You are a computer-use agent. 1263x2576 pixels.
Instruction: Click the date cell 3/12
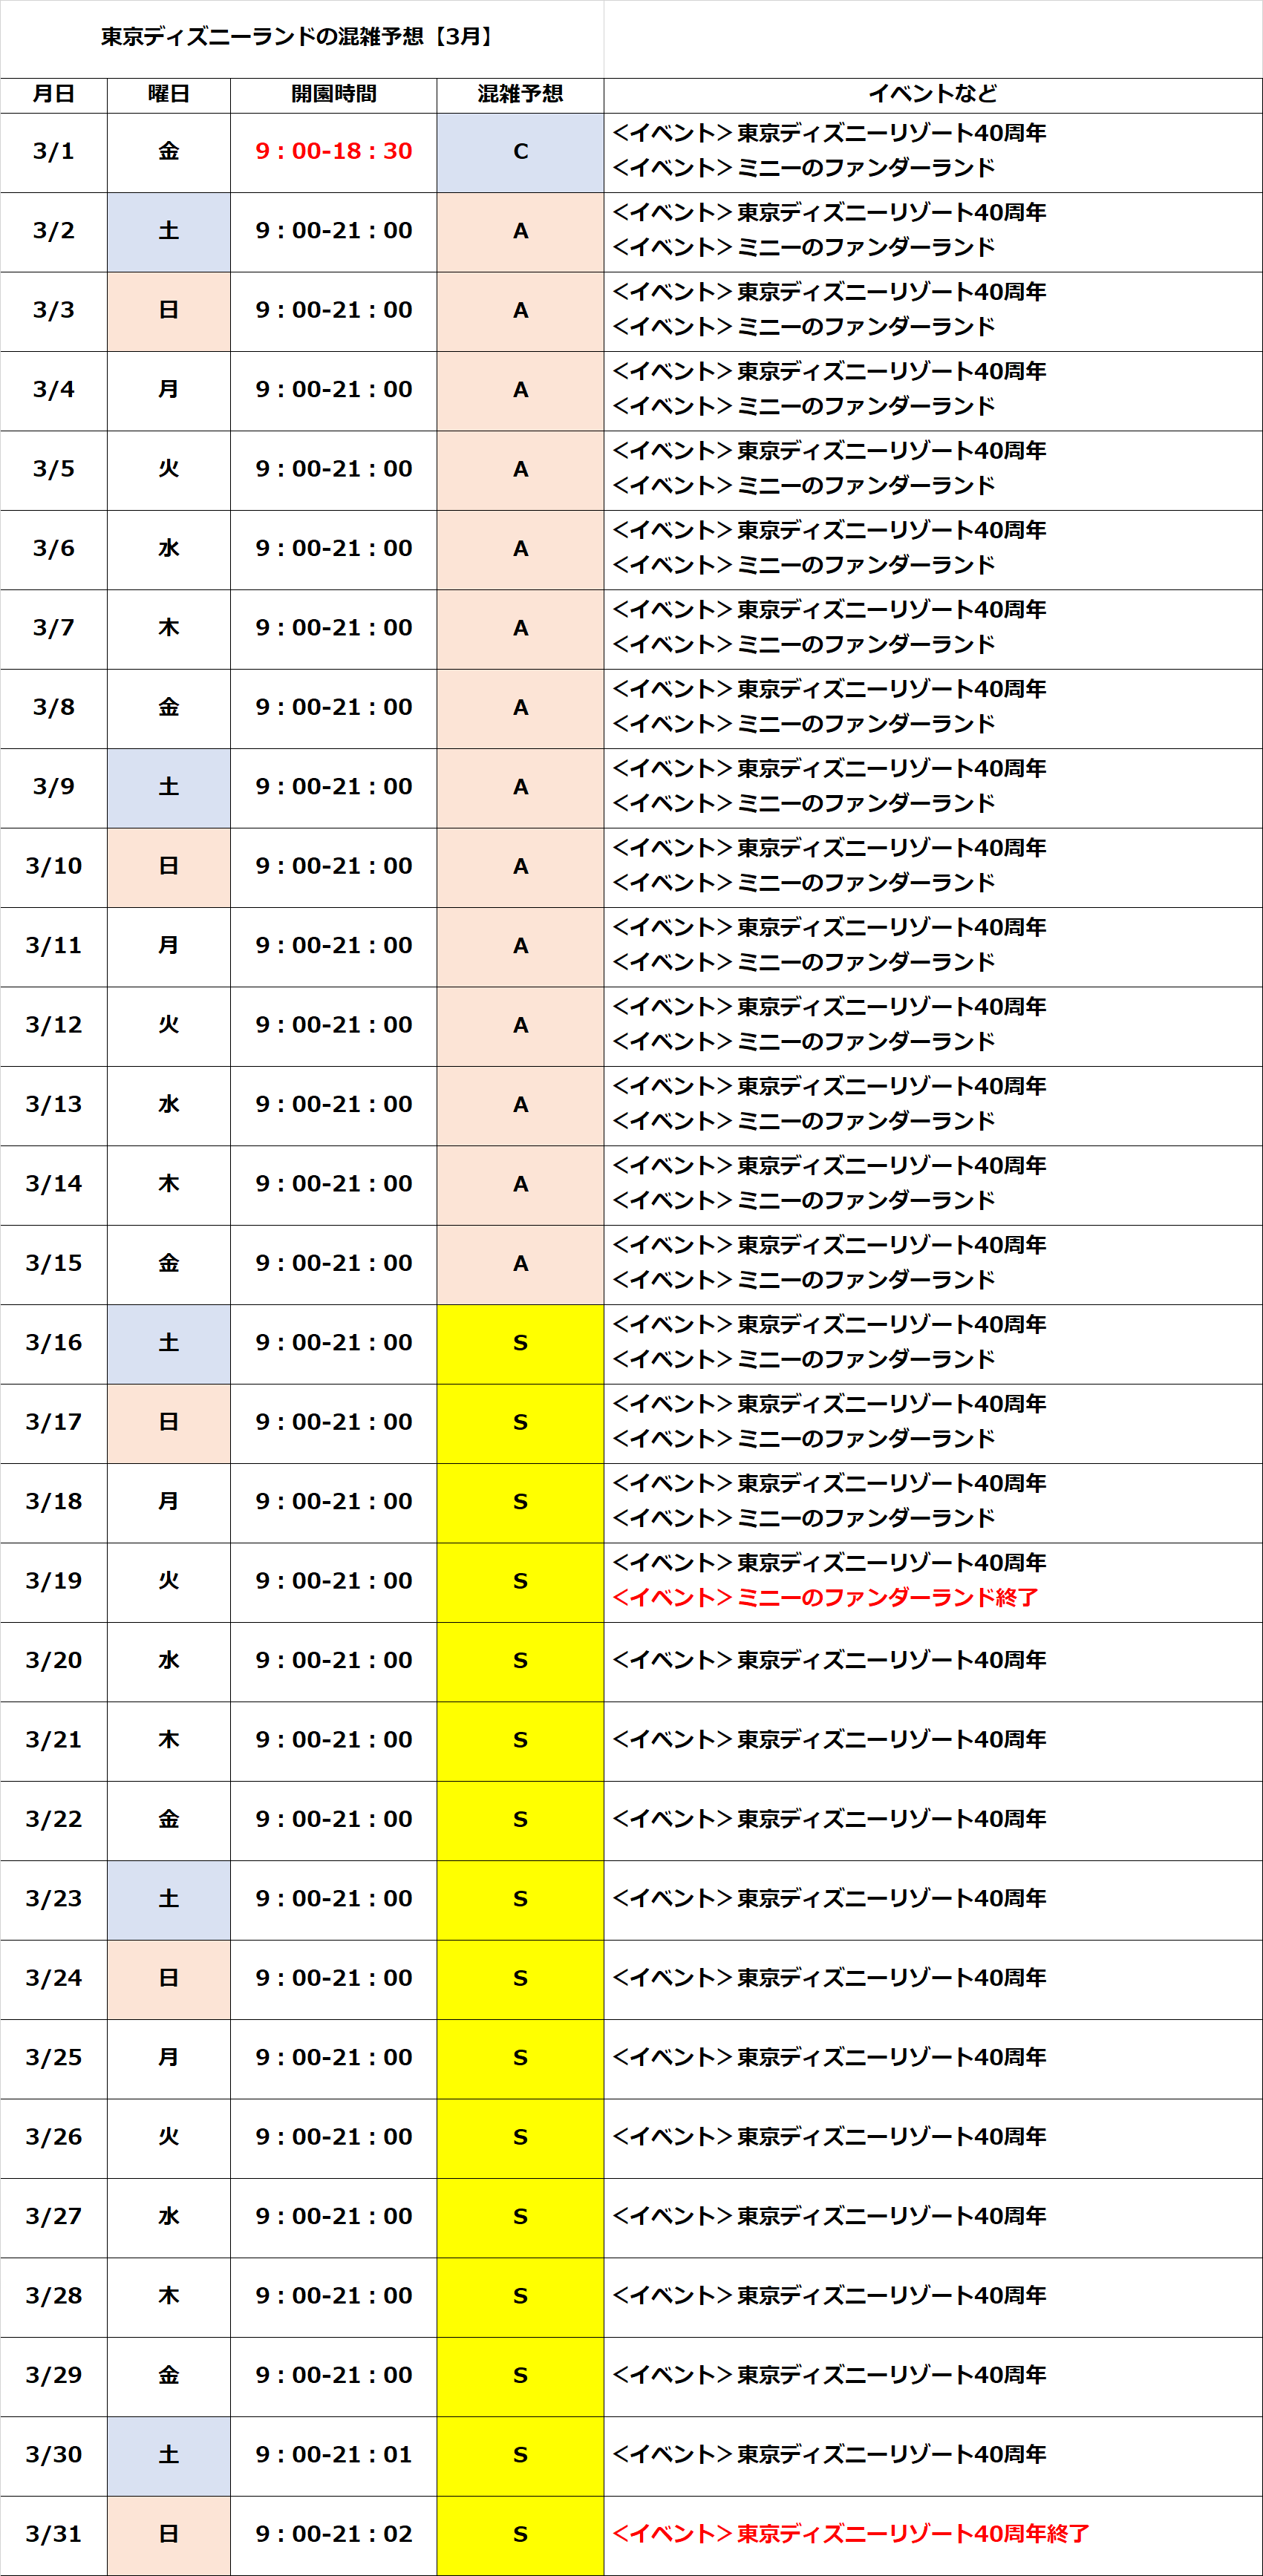click(54, 1026)
